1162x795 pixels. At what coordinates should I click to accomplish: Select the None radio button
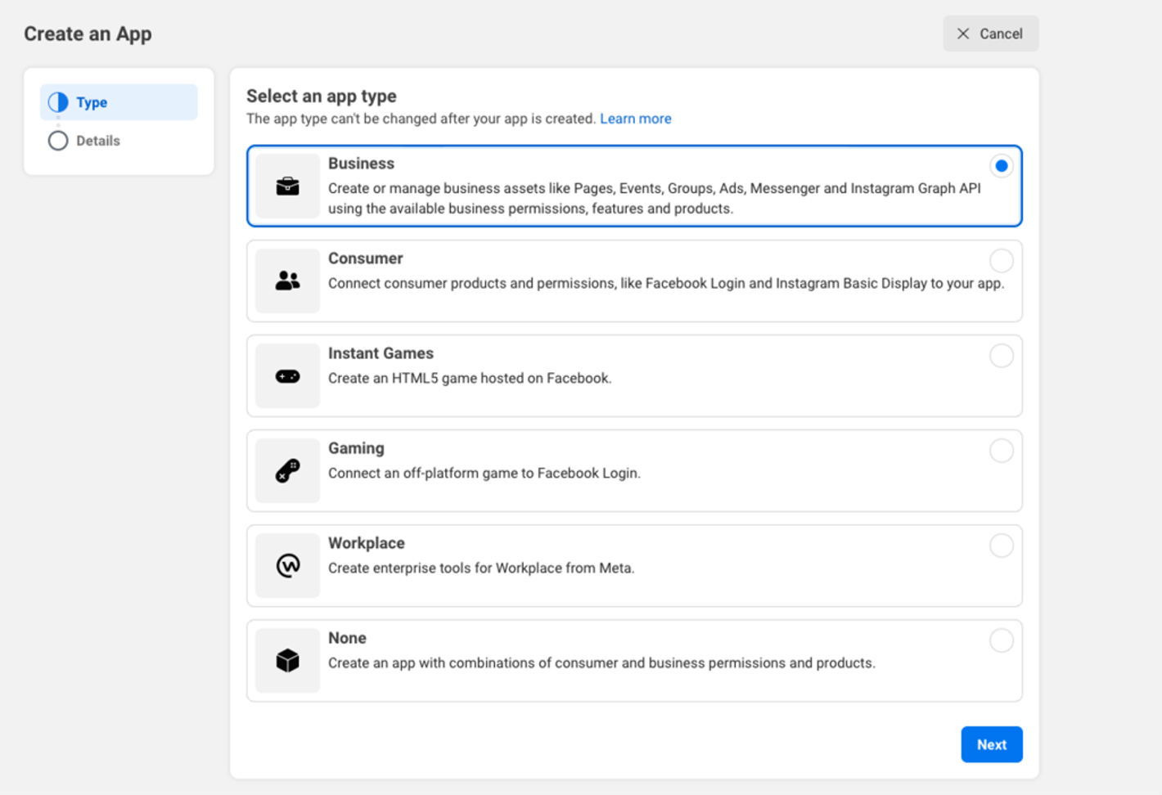click(x=1002, y=640)
